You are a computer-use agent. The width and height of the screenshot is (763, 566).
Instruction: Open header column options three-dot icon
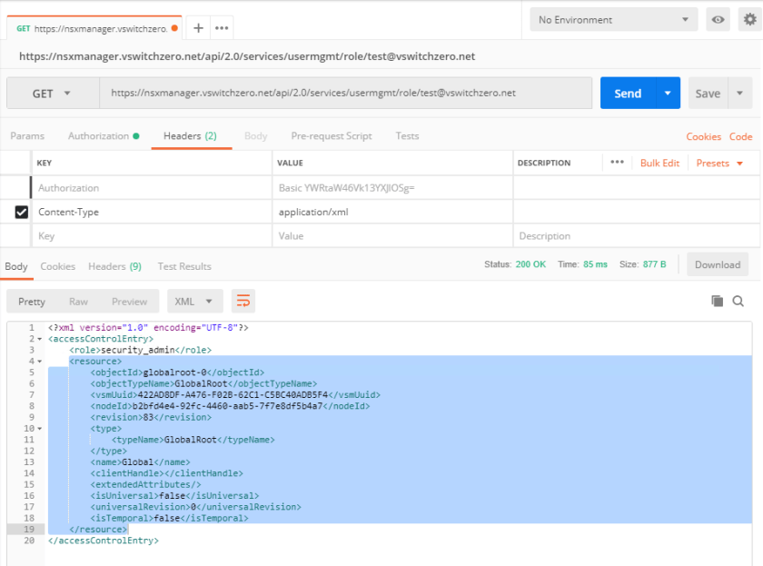617,163
